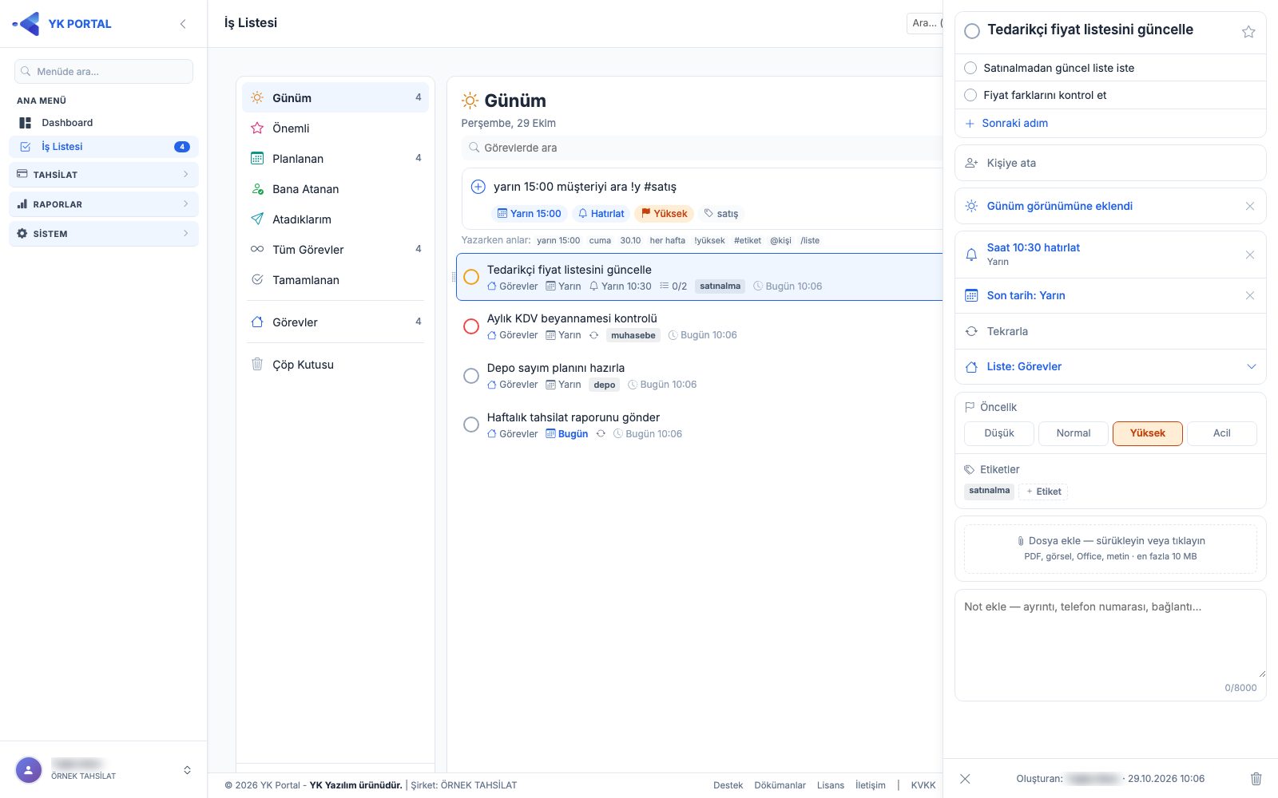Expand the TAHSİLAT menu section
Image resolution: width=1278 pixels, height=798 pixels.
104,175
